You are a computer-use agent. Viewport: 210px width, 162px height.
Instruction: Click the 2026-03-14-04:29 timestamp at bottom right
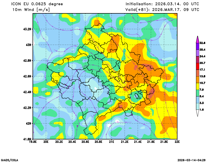pyautogui.click(x=192, y=160)
